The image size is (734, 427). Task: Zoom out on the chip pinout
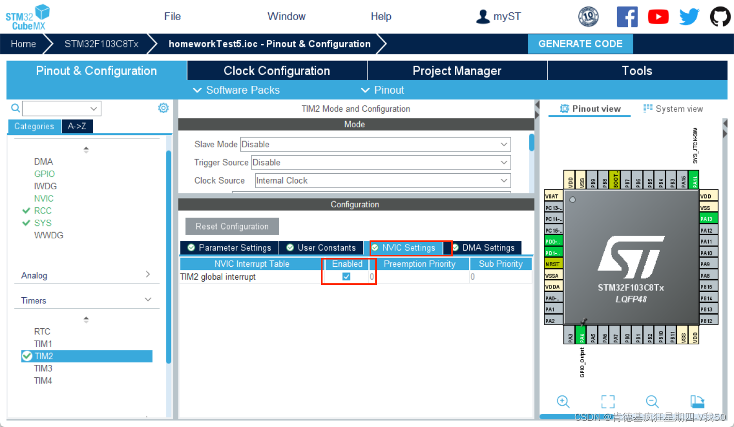coord(652,401)
